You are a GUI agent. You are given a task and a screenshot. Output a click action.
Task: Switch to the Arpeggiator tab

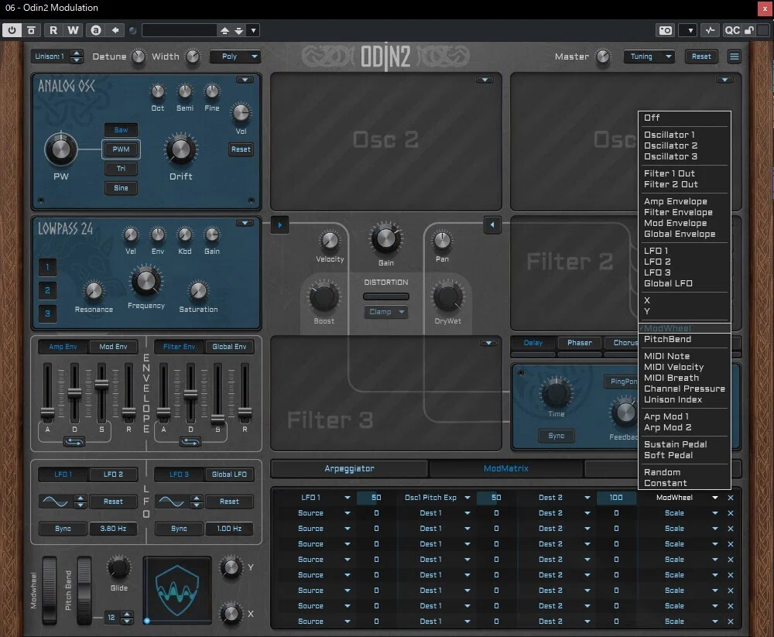[x=349, y=468]
